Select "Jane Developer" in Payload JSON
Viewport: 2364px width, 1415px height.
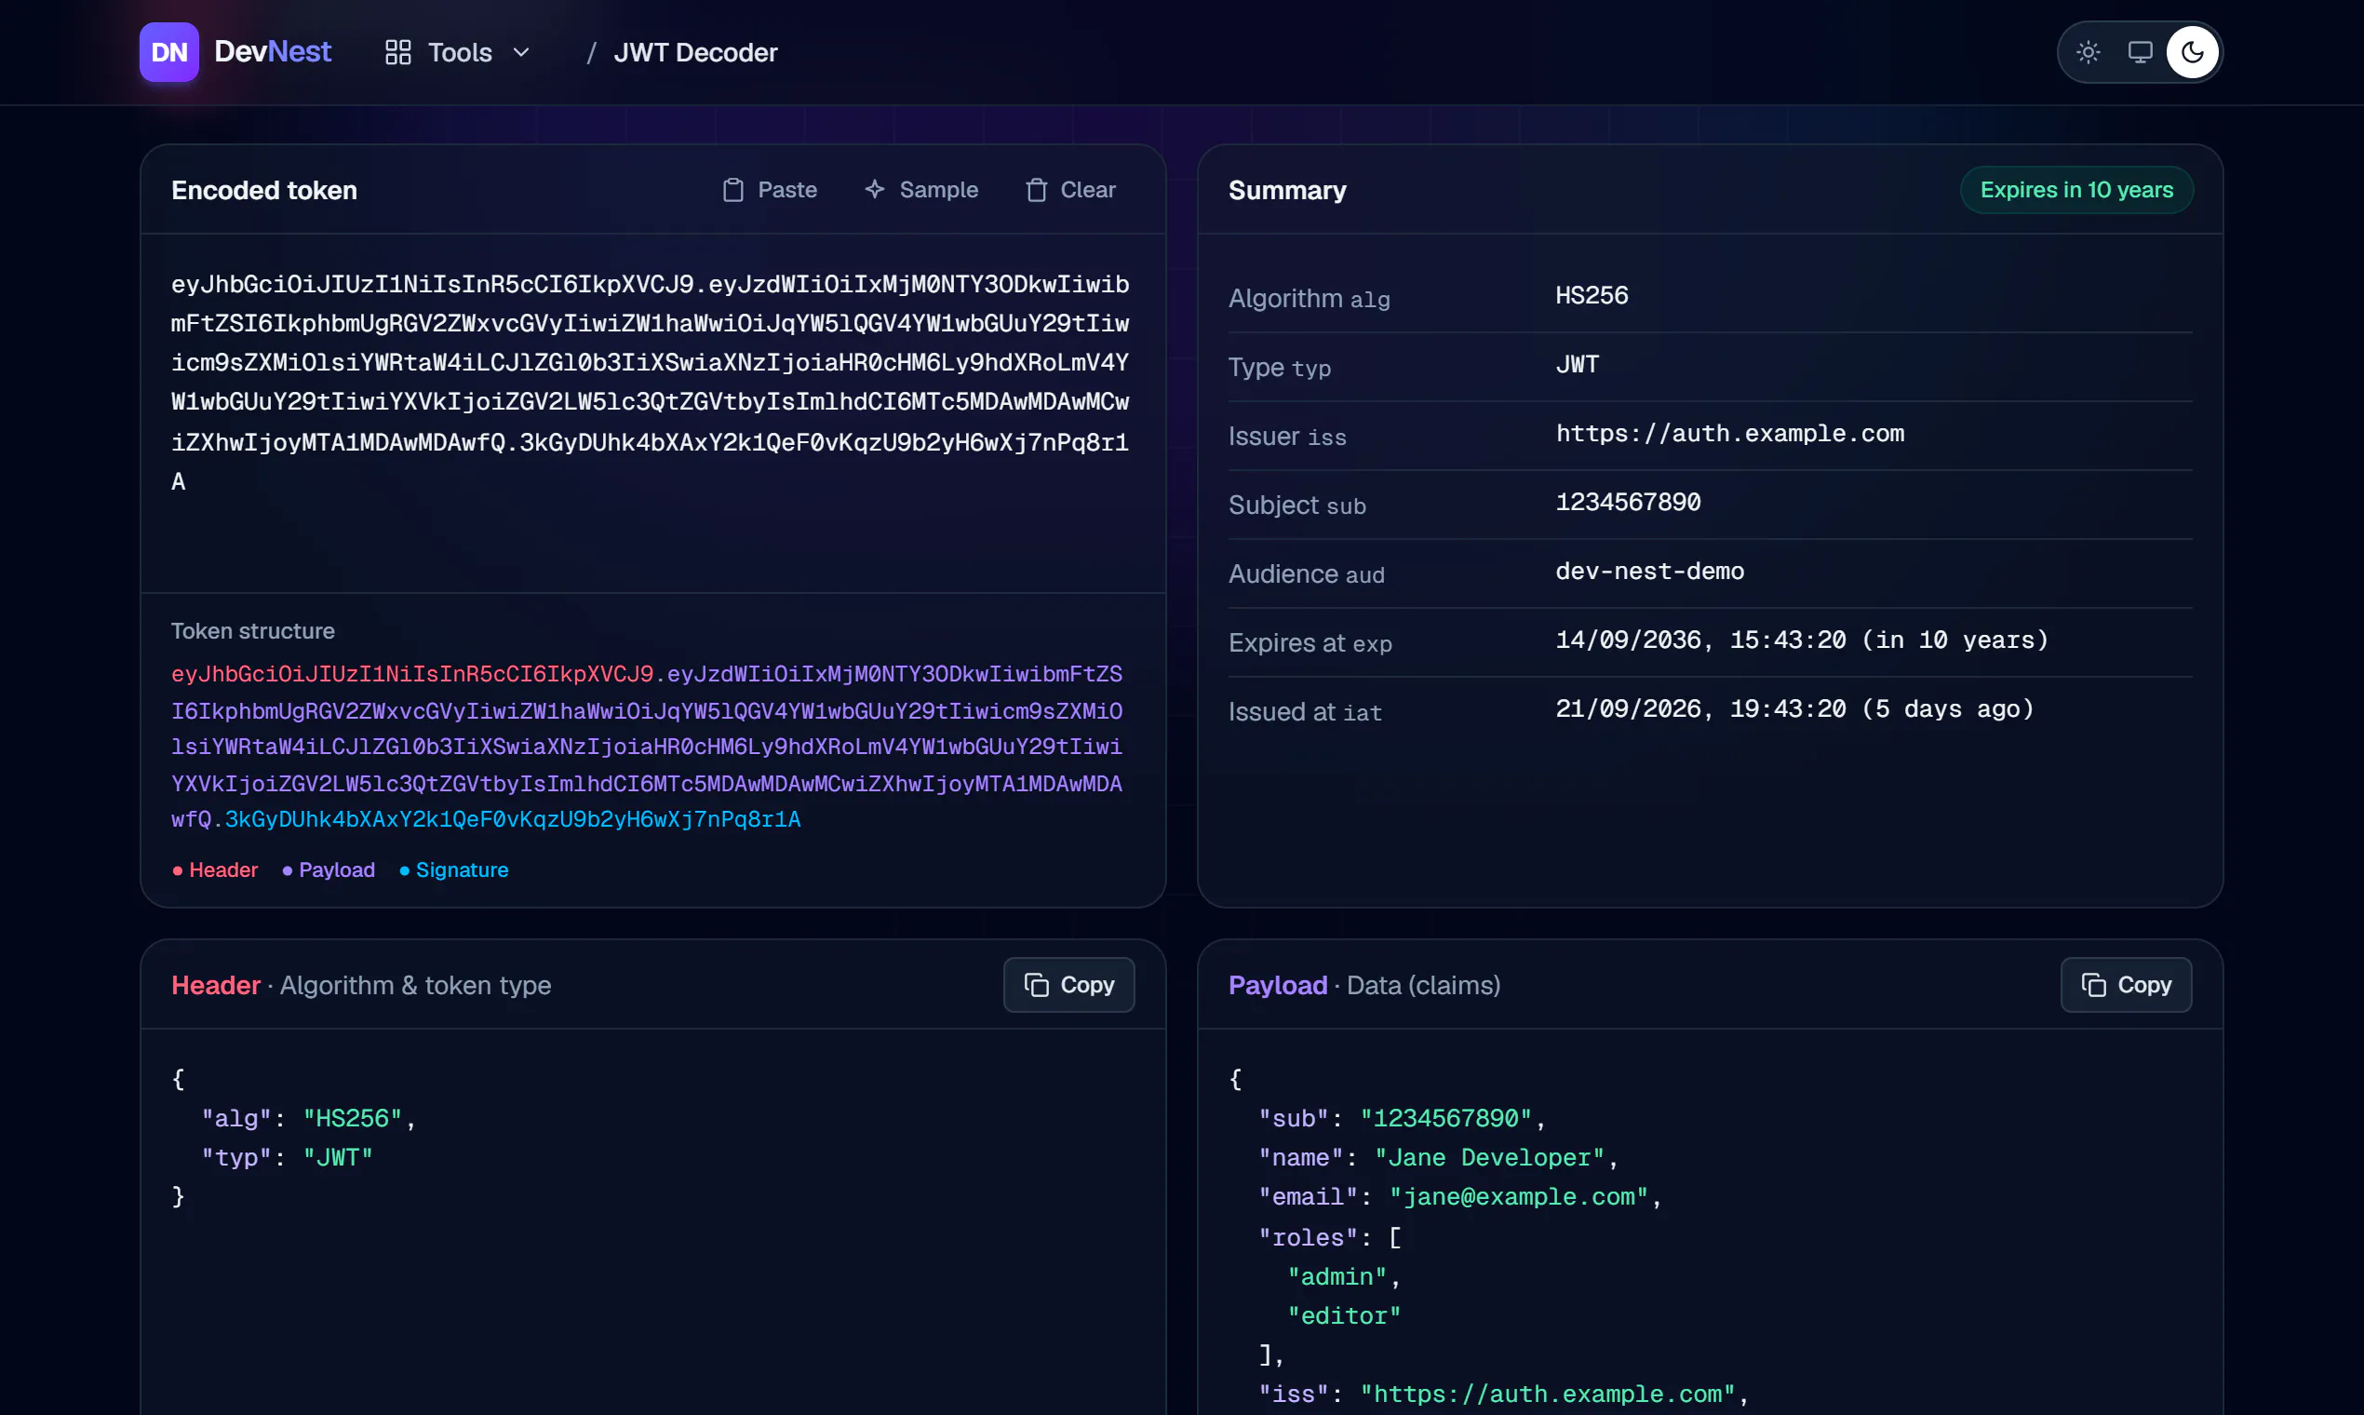[1489, 1157]
